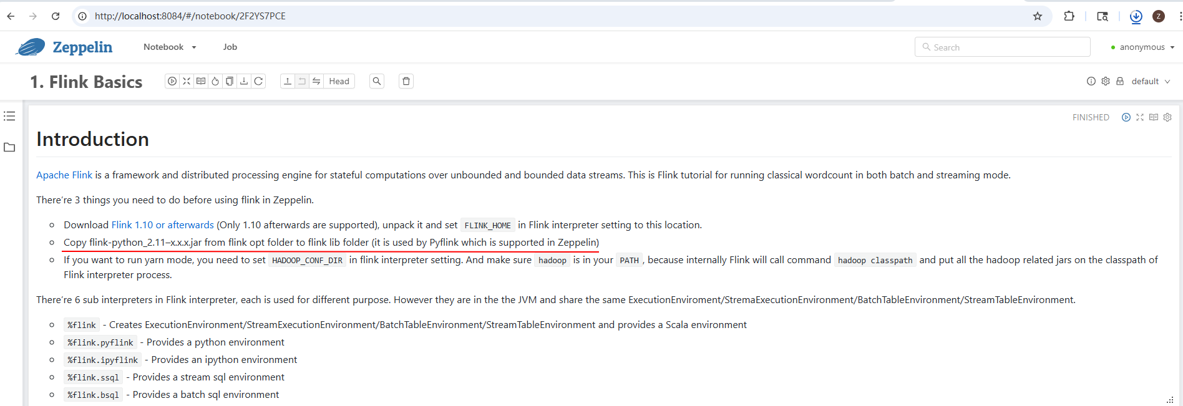The width and height of the screenshot is (1183, 406).
Task: Open the browser profile avatar Z
Action: pyautogui.click(x=1159, y=16)
